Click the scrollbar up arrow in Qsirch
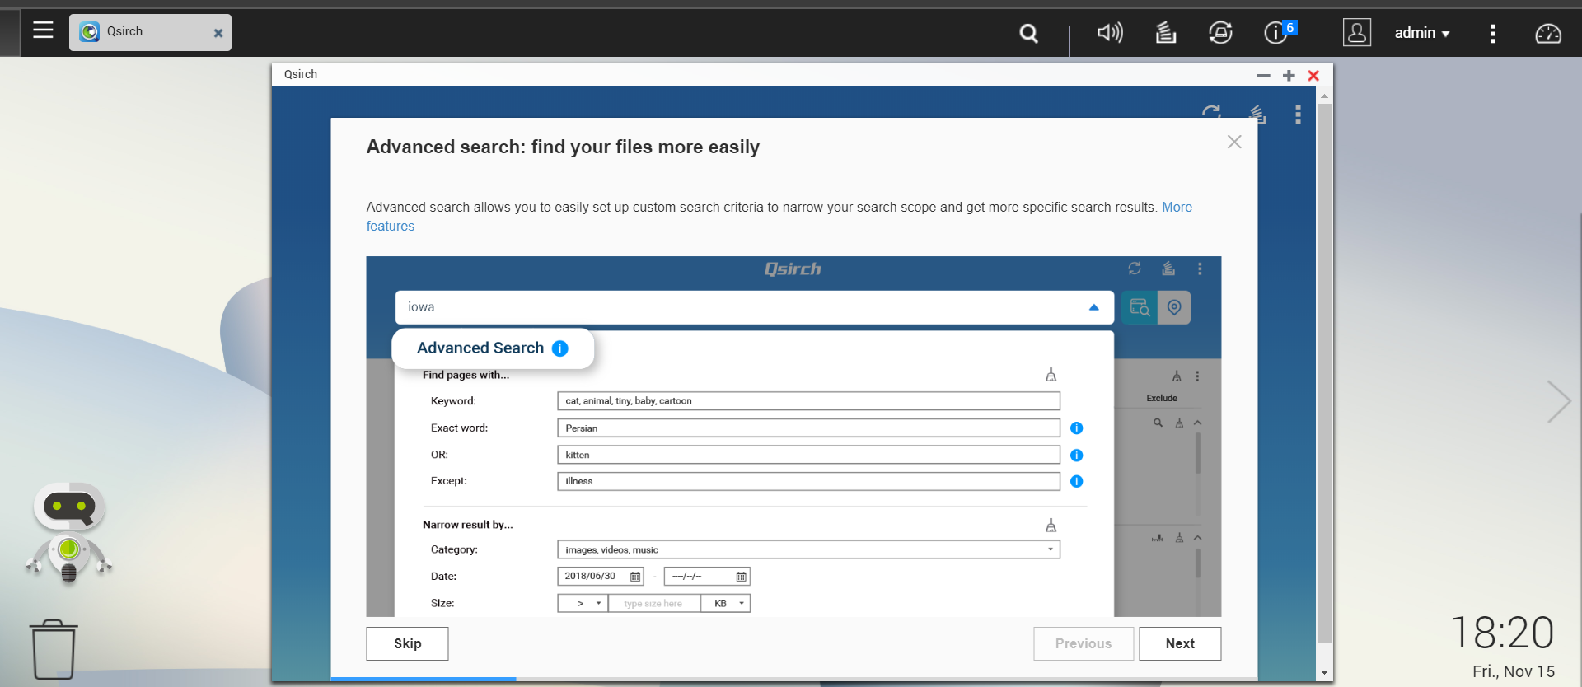The width and height of the screenshot is (1582, 687). click(x=1325, y=96)
